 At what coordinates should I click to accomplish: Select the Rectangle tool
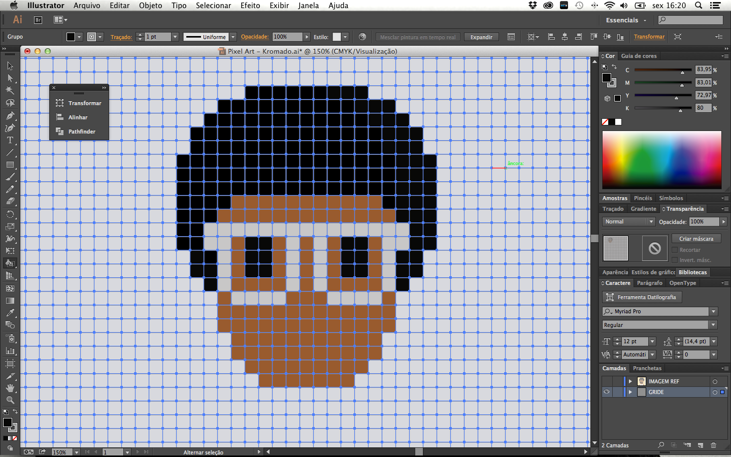click(x=10, y=165)
